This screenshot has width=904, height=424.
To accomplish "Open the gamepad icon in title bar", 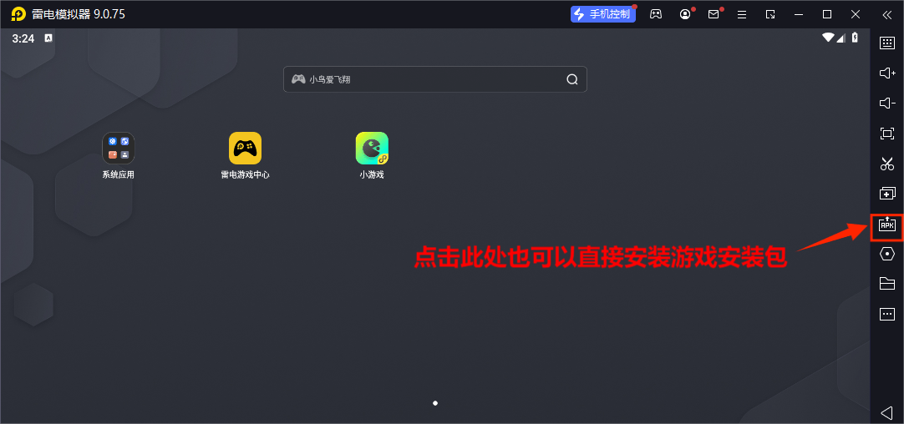I will point(657,14).
